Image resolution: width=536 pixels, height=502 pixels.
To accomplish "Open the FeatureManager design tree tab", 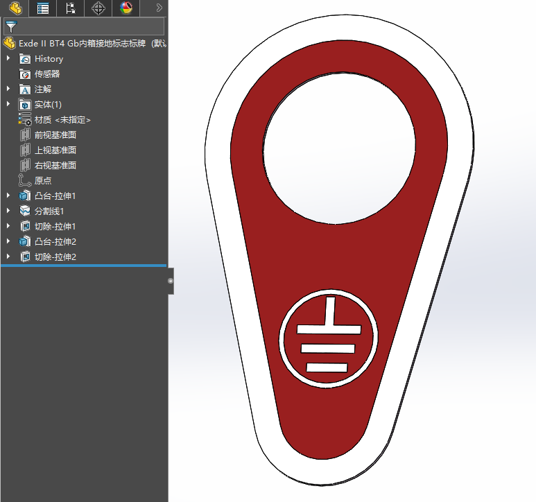I will (x=15, y=8).
